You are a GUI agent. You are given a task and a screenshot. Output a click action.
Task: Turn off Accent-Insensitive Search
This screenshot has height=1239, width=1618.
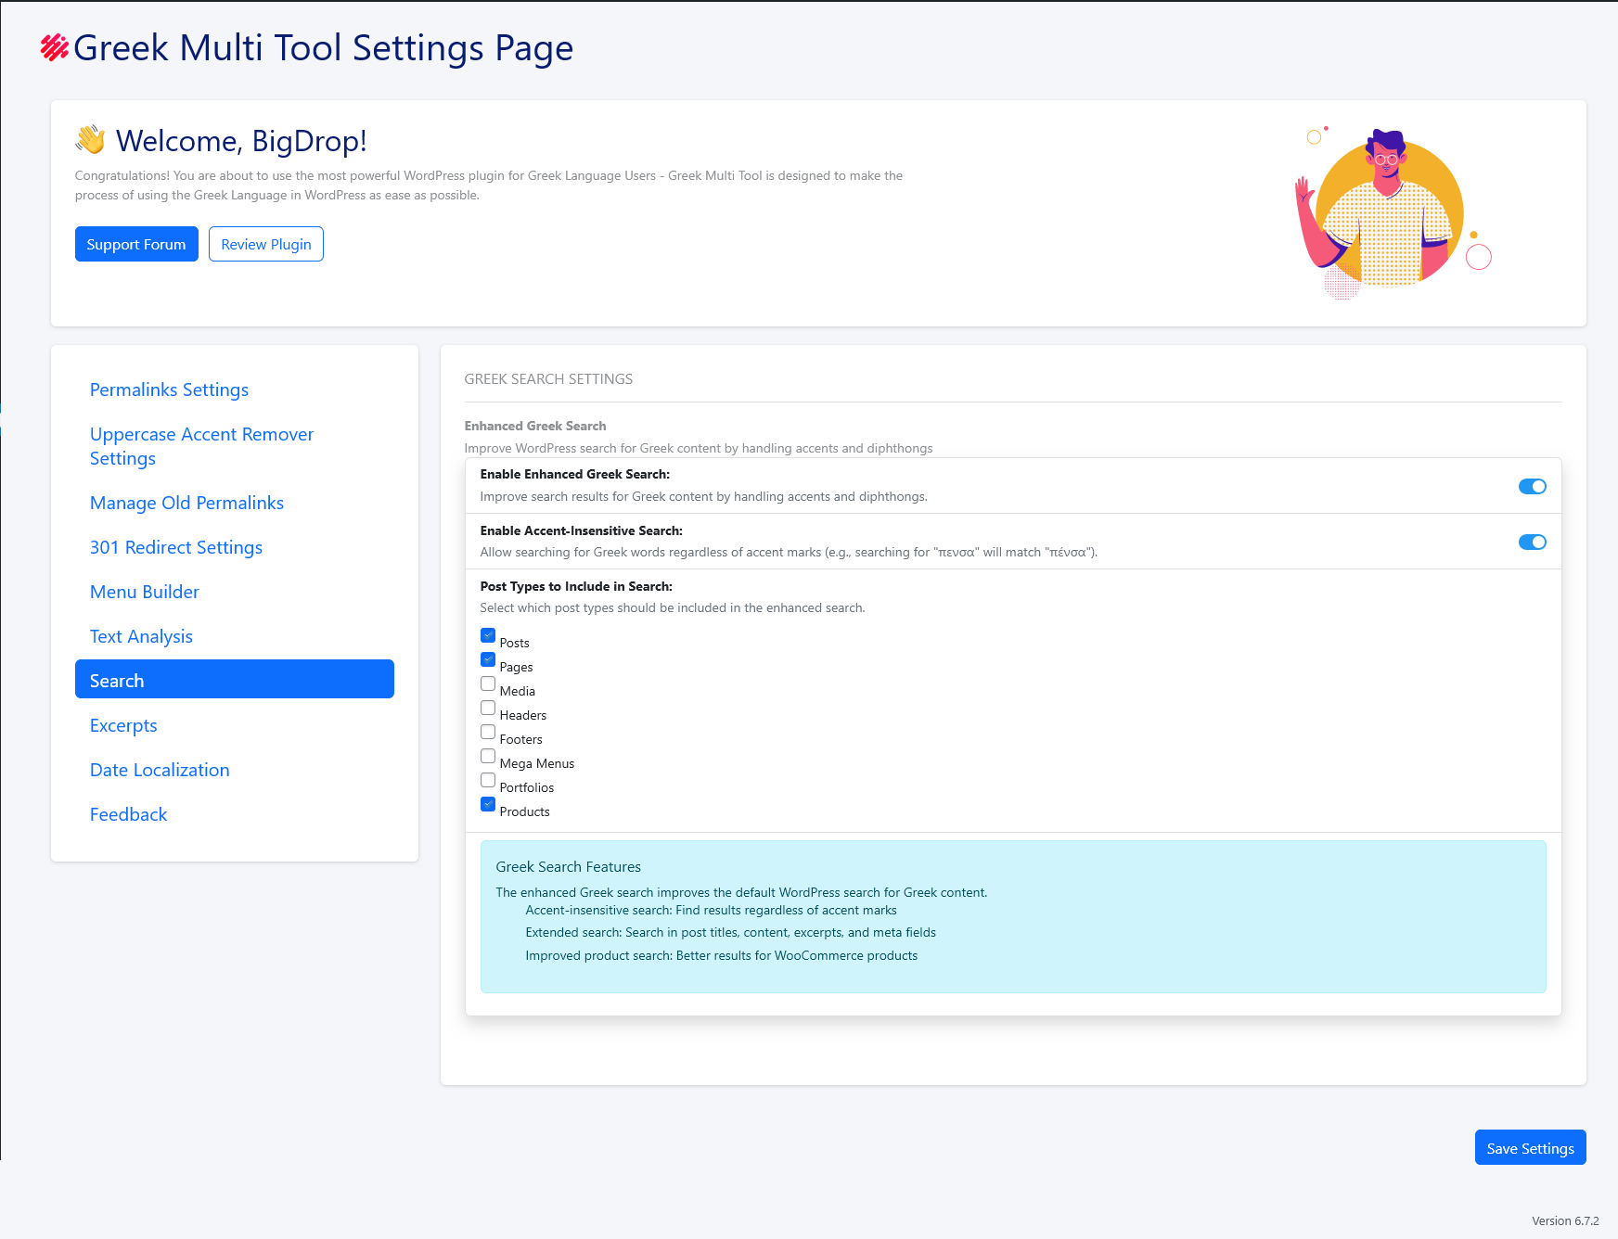point(1532,542)
